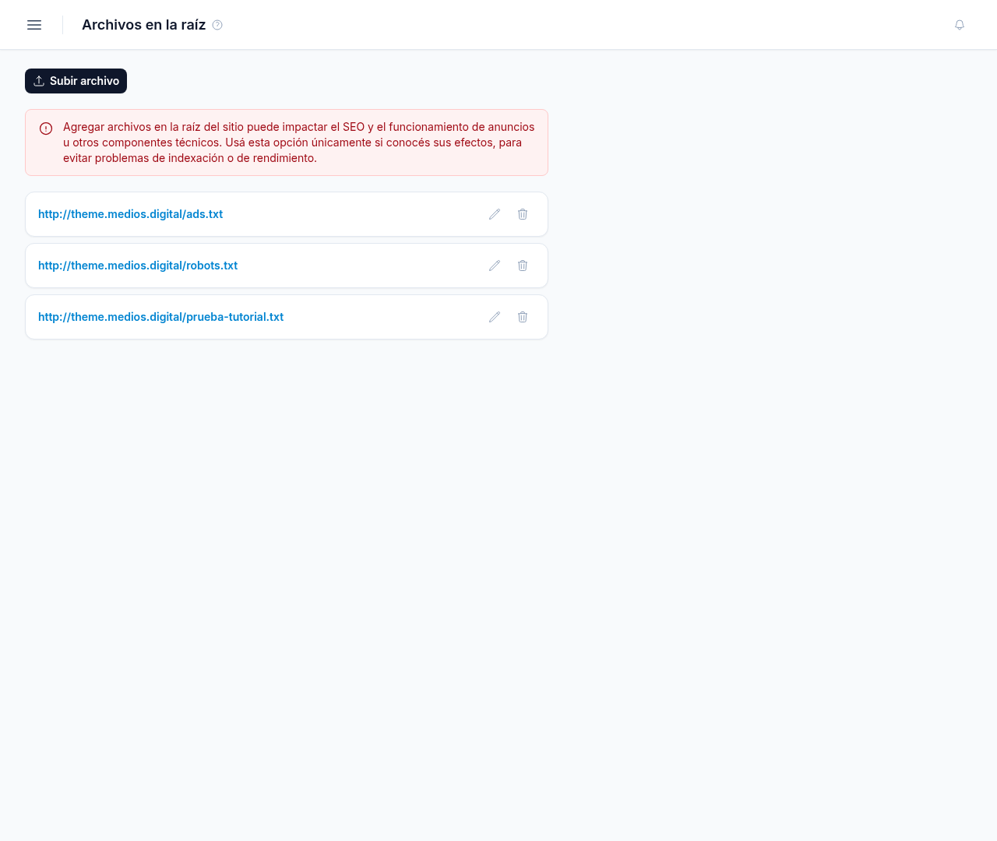This screenshot has width=997, height=841.
Task: Edit the robots.txt file
Action: [495, 266]
